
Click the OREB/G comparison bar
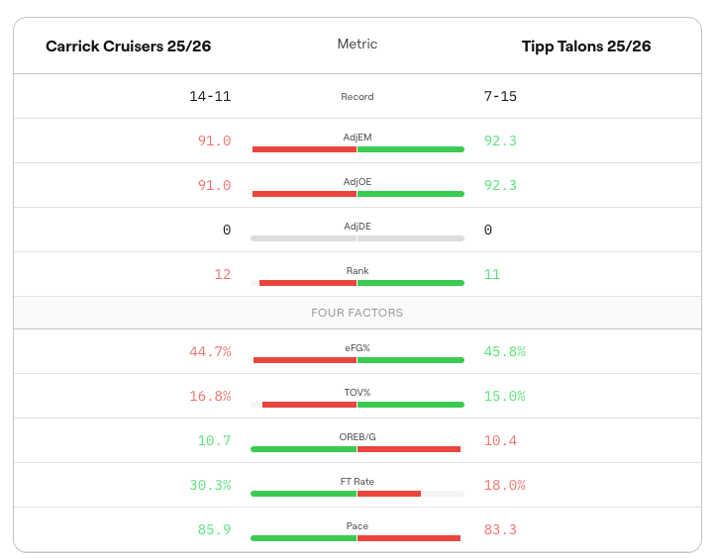point(357,449)
